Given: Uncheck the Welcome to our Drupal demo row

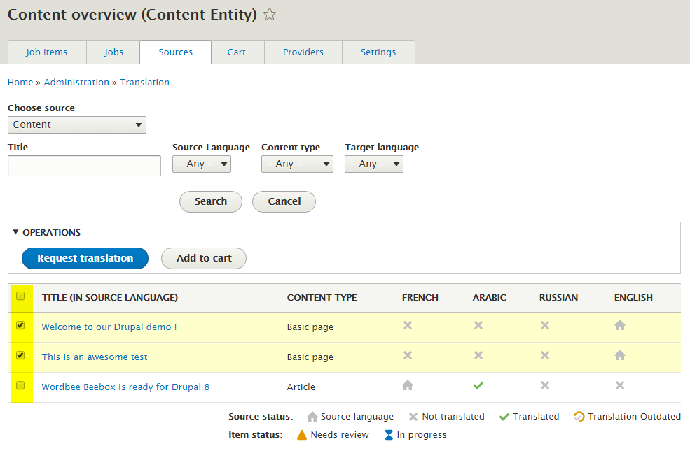Looking at the screenshot, I should tap(20, 325).
